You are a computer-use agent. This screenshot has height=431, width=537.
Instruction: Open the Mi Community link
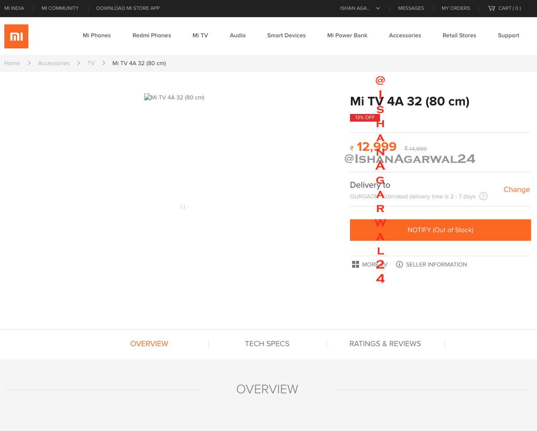point(60,8)
